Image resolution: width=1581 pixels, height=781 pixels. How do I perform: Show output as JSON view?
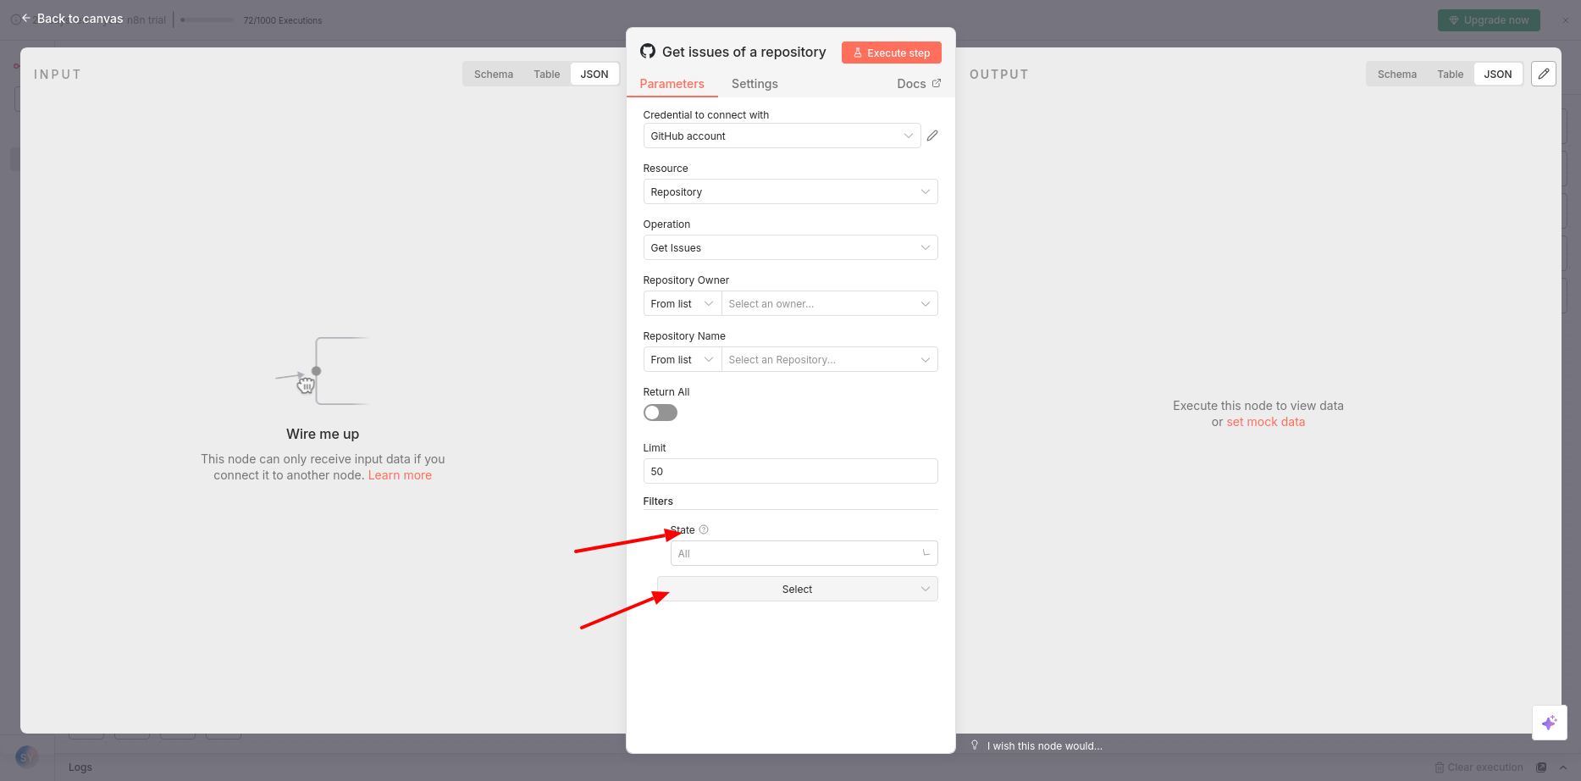click(1498, 74)
